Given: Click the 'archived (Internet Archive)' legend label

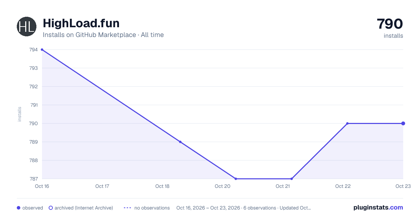Looking at the screenshot, I should (84, 208).
